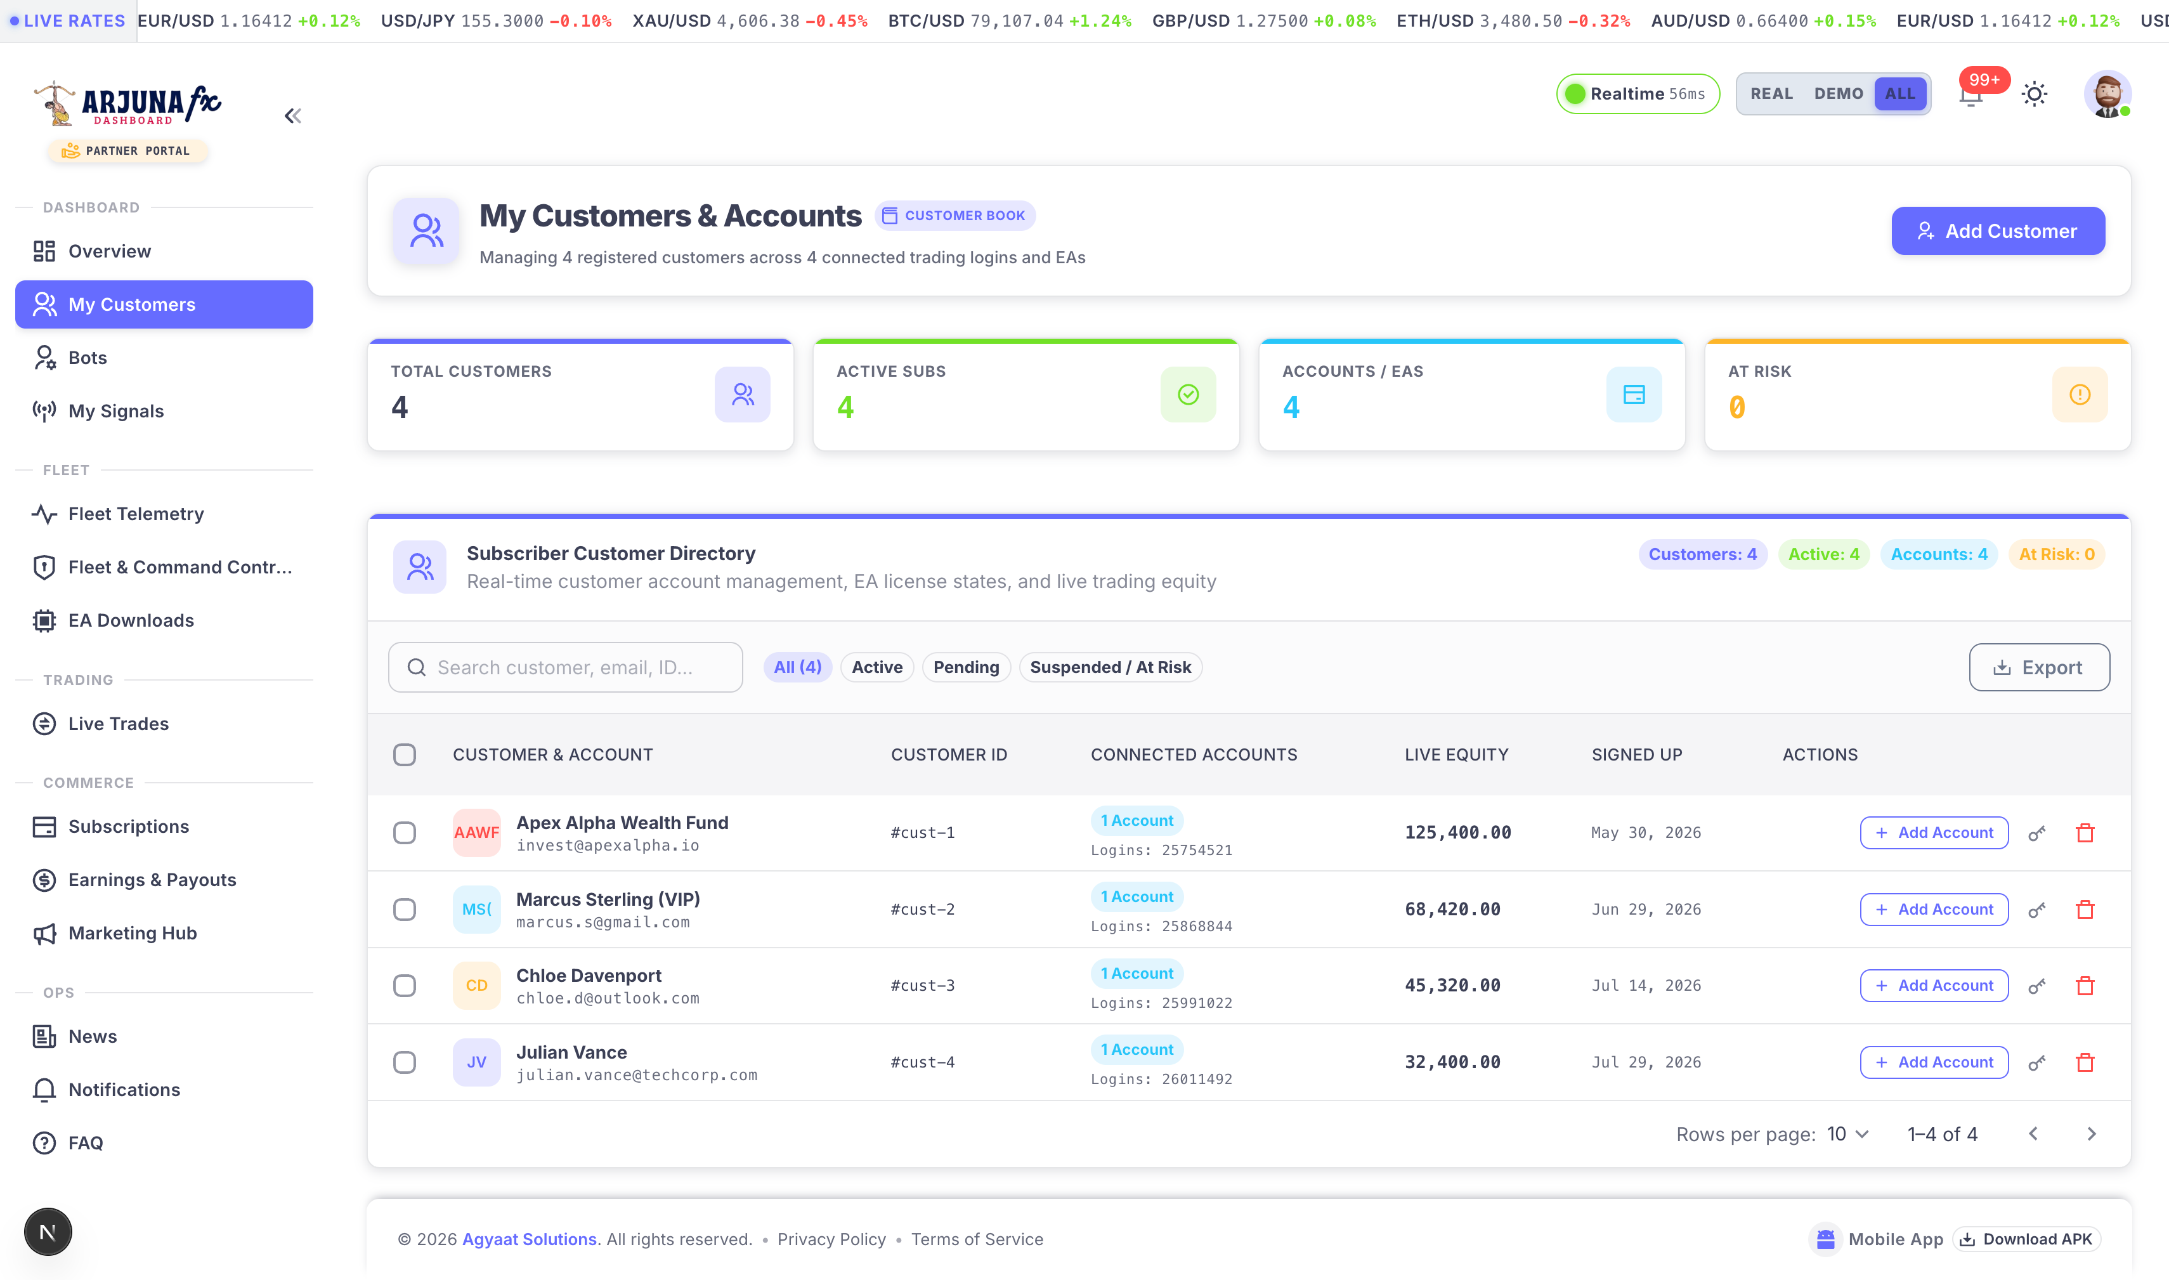Check the Marcus Sterling row checkbox
2169x1280 pixels.
pyautogui.click(x=405, y=910)
